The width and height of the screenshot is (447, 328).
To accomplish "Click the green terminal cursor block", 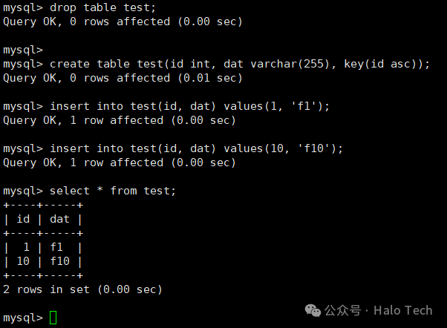I will point(53,318).
